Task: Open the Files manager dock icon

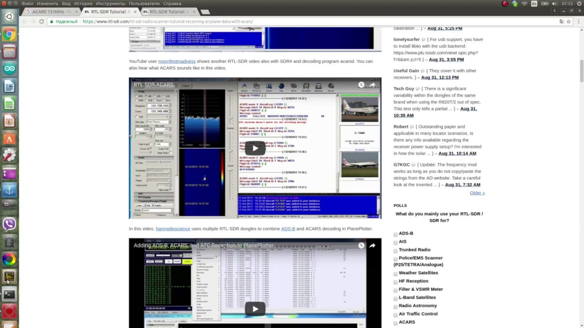Action: (x=9, y=51)
